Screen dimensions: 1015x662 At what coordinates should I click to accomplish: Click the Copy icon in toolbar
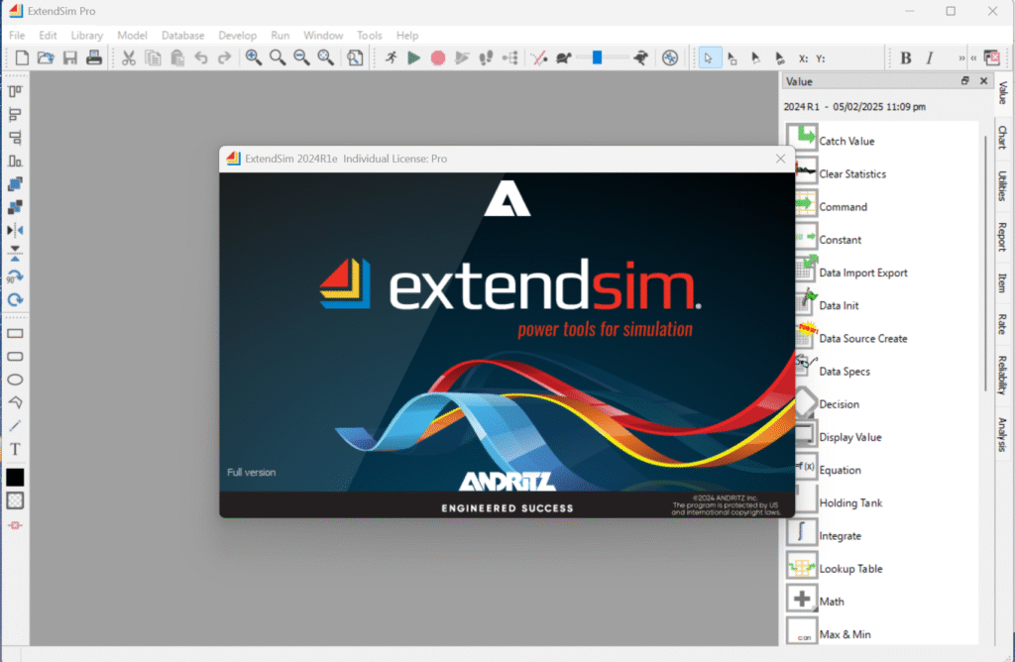[154, 58]
